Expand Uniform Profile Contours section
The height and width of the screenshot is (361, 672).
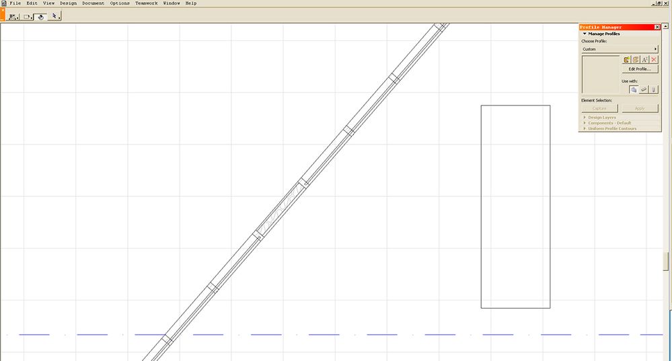click(612, 128)
